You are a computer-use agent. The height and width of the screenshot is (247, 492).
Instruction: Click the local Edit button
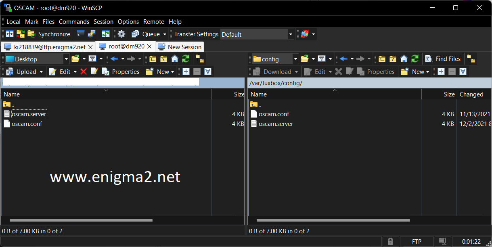coord(60,71)
